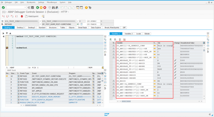Click the HTTP_DISPATCH_REQUEST stack entry
Image resolution: width=214 pixels, height=117 pixels.
43,100
